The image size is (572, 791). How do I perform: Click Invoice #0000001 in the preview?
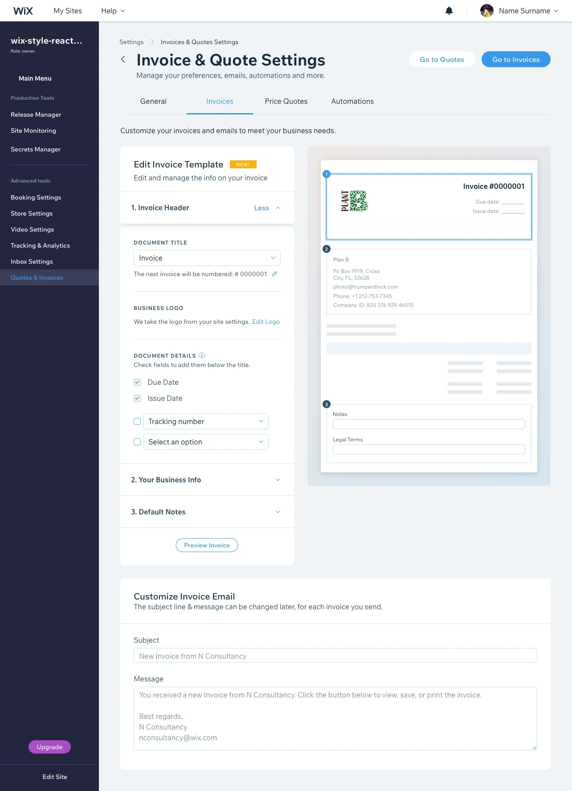[494, 186]
